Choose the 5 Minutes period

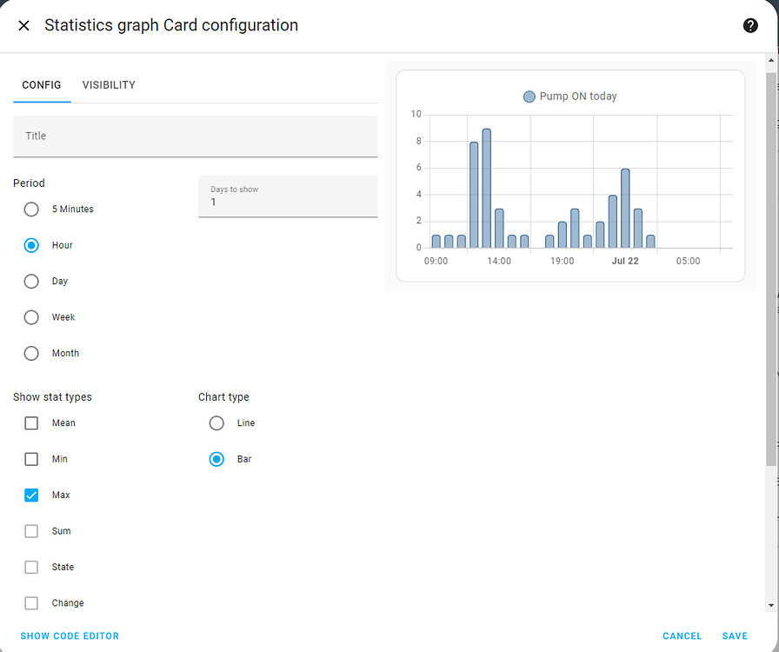[31, 209]
